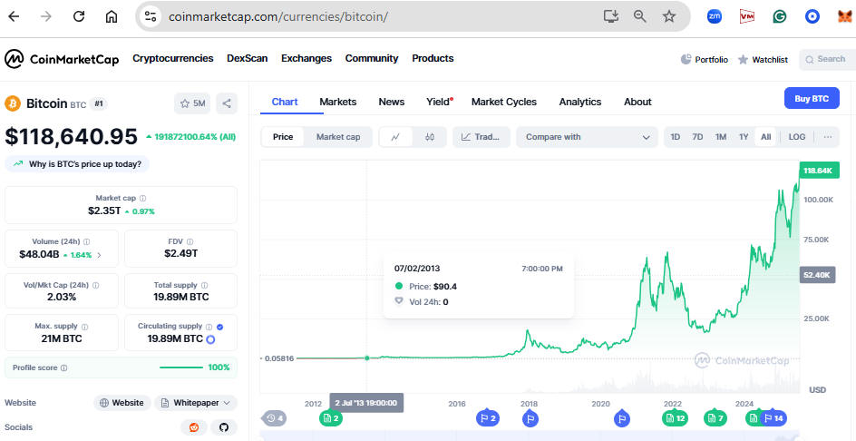Set chart range to 1M
856x441 pixels.
click(721, 137)
